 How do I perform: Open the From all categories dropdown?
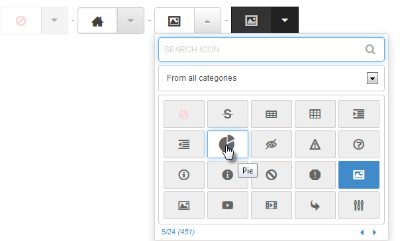point(271,78)
